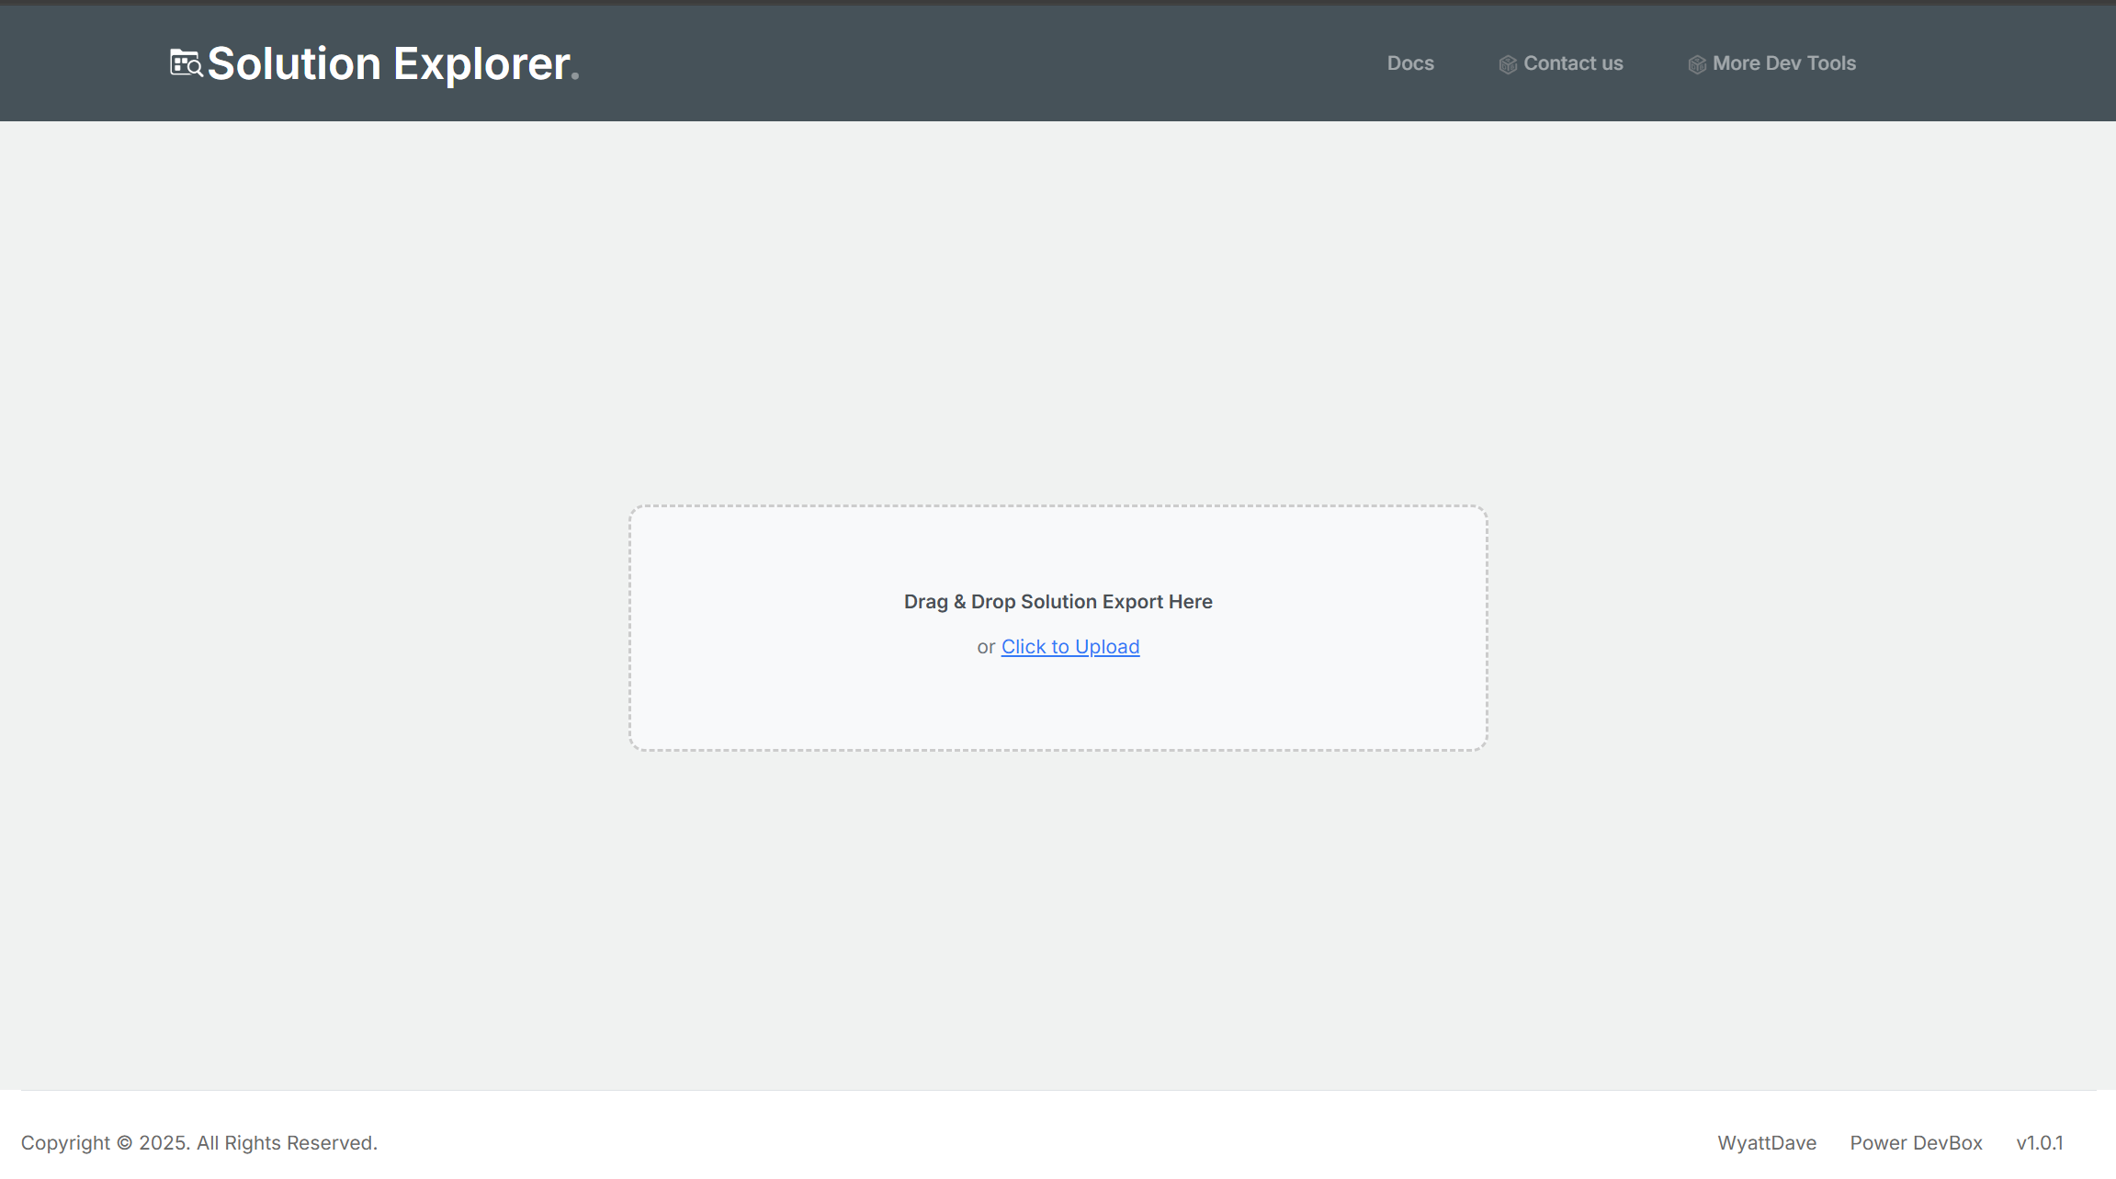Open the Power DevBox footer link
2116x1179 pixels.
click(x=1916, y=1142)
